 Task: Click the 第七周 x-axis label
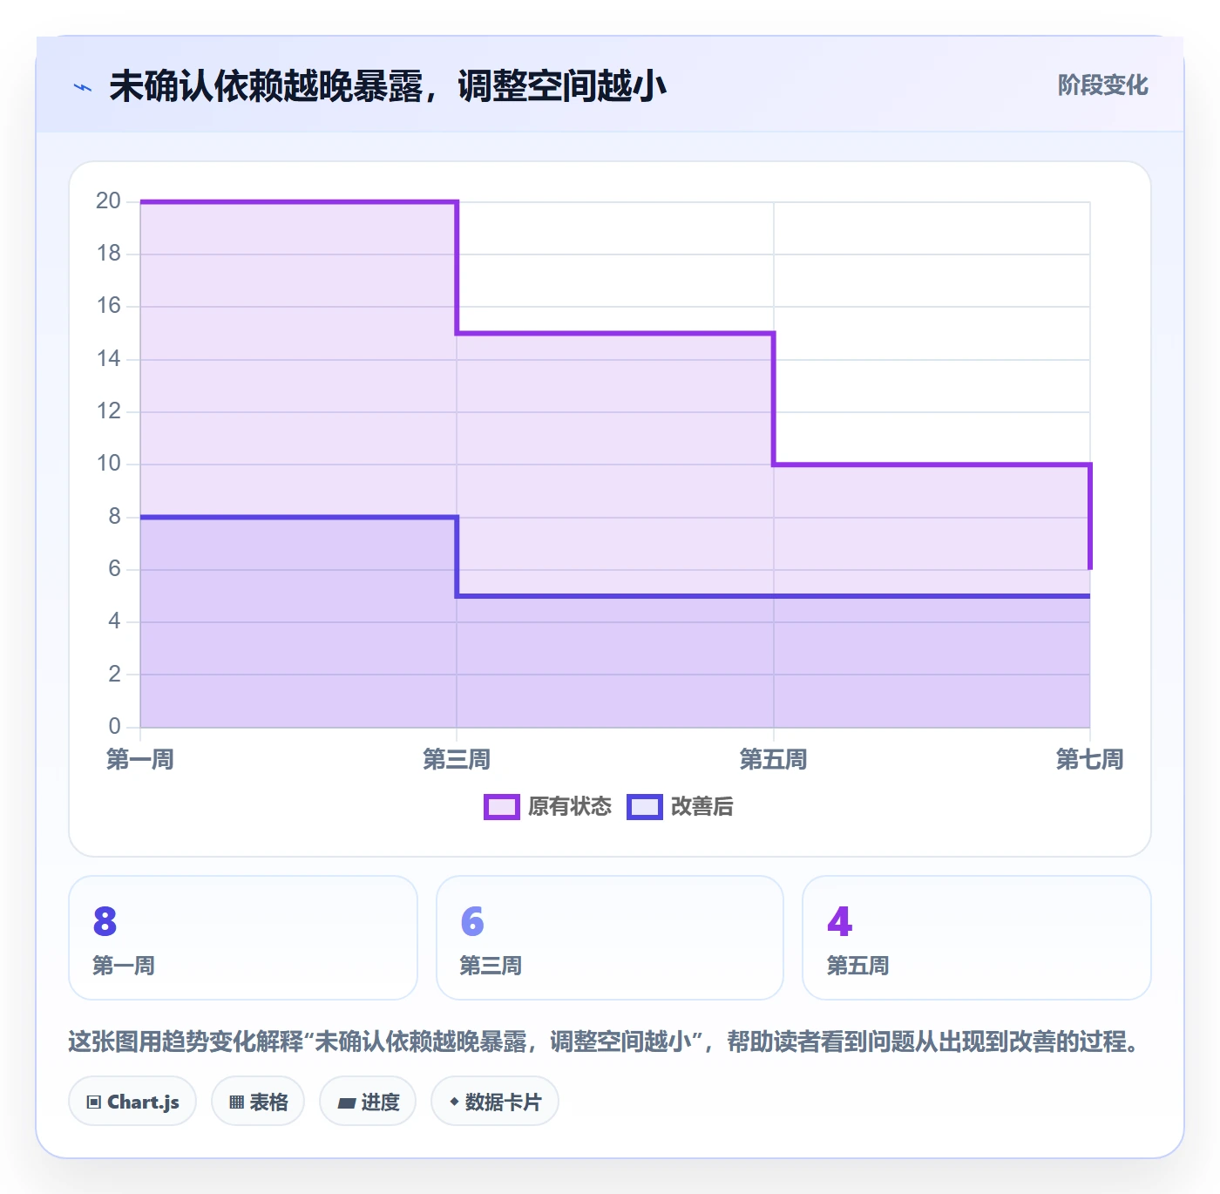tap(1090, 760)
